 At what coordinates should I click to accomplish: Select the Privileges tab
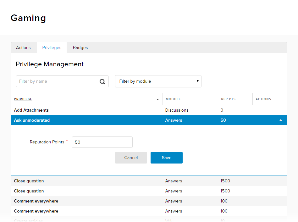click(x=52, y=48)
